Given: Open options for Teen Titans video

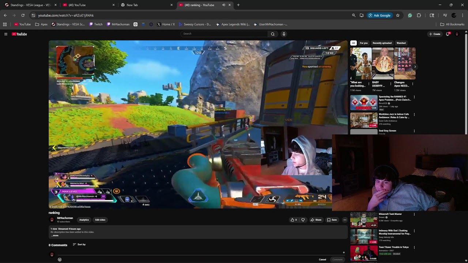Looking at the screenshot, I should click(x=414, y=248).
